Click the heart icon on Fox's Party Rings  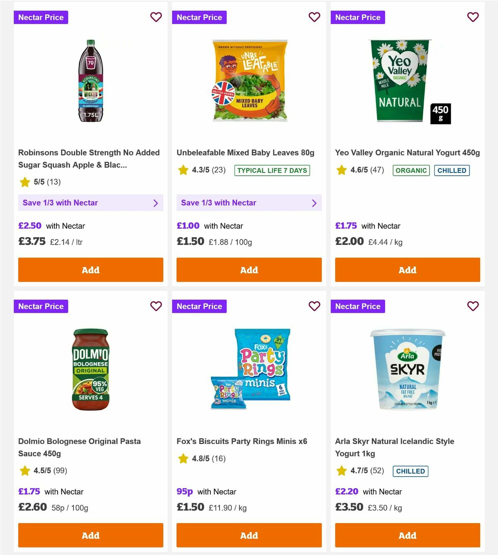pyautogui.click(x=315, y=306)
